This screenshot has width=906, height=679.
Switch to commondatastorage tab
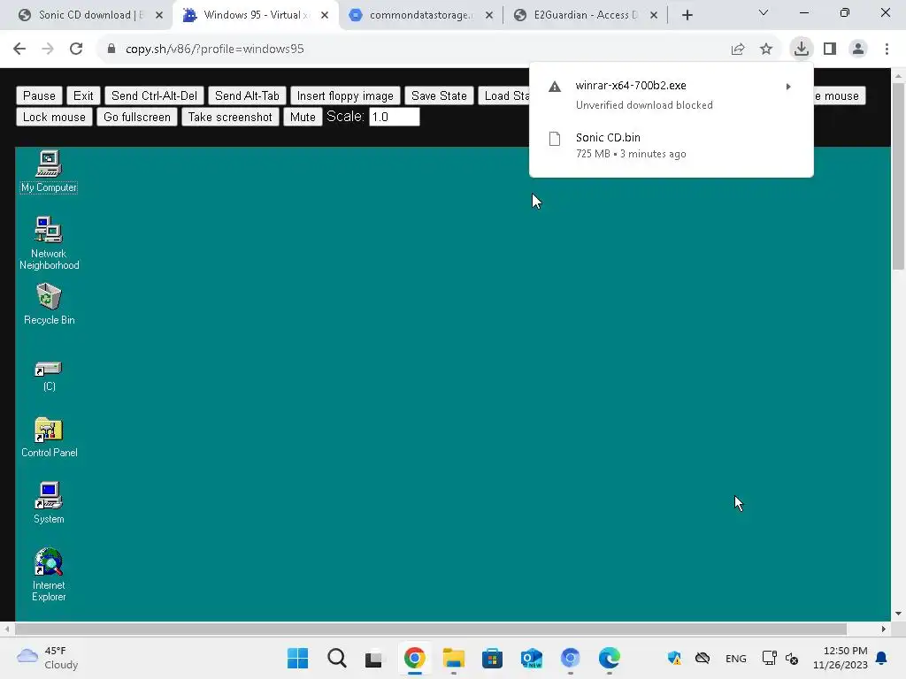420,15
